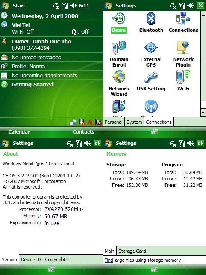
Task: Tap No upcoming appointments
Action: (45, 76)
